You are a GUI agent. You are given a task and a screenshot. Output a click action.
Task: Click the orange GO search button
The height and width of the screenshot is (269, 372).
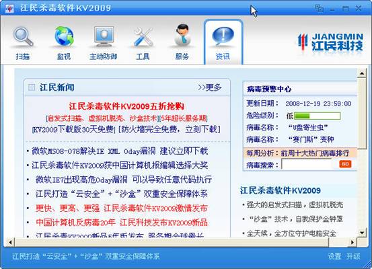[x=345, y=164]
